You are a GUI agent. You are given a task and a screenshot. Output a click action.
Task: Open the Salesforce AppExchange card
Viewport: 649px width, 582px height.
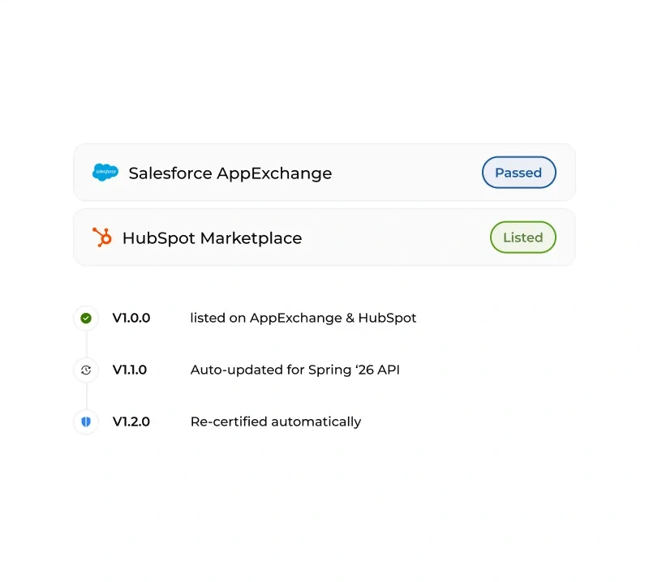[x=324, y=172]
